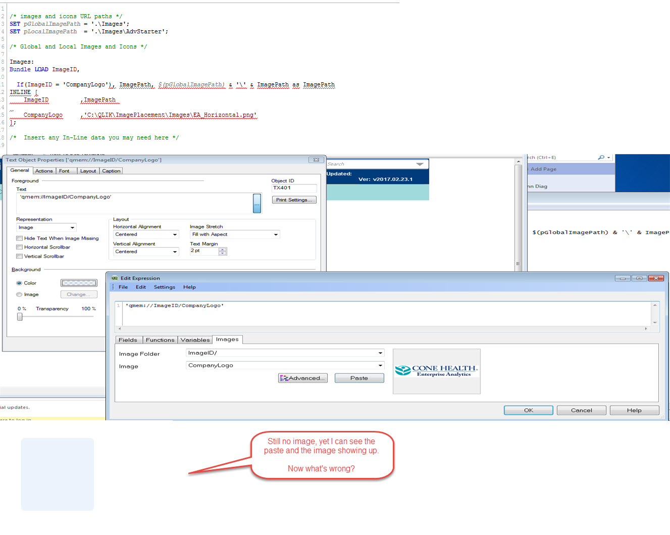Click Print Settings button
This screenshot has height=535, width=670.
[294, 200]
